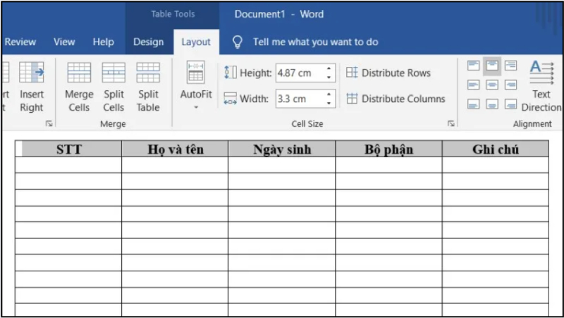Open Rows & Columns dialog launcher

[49, 124]
